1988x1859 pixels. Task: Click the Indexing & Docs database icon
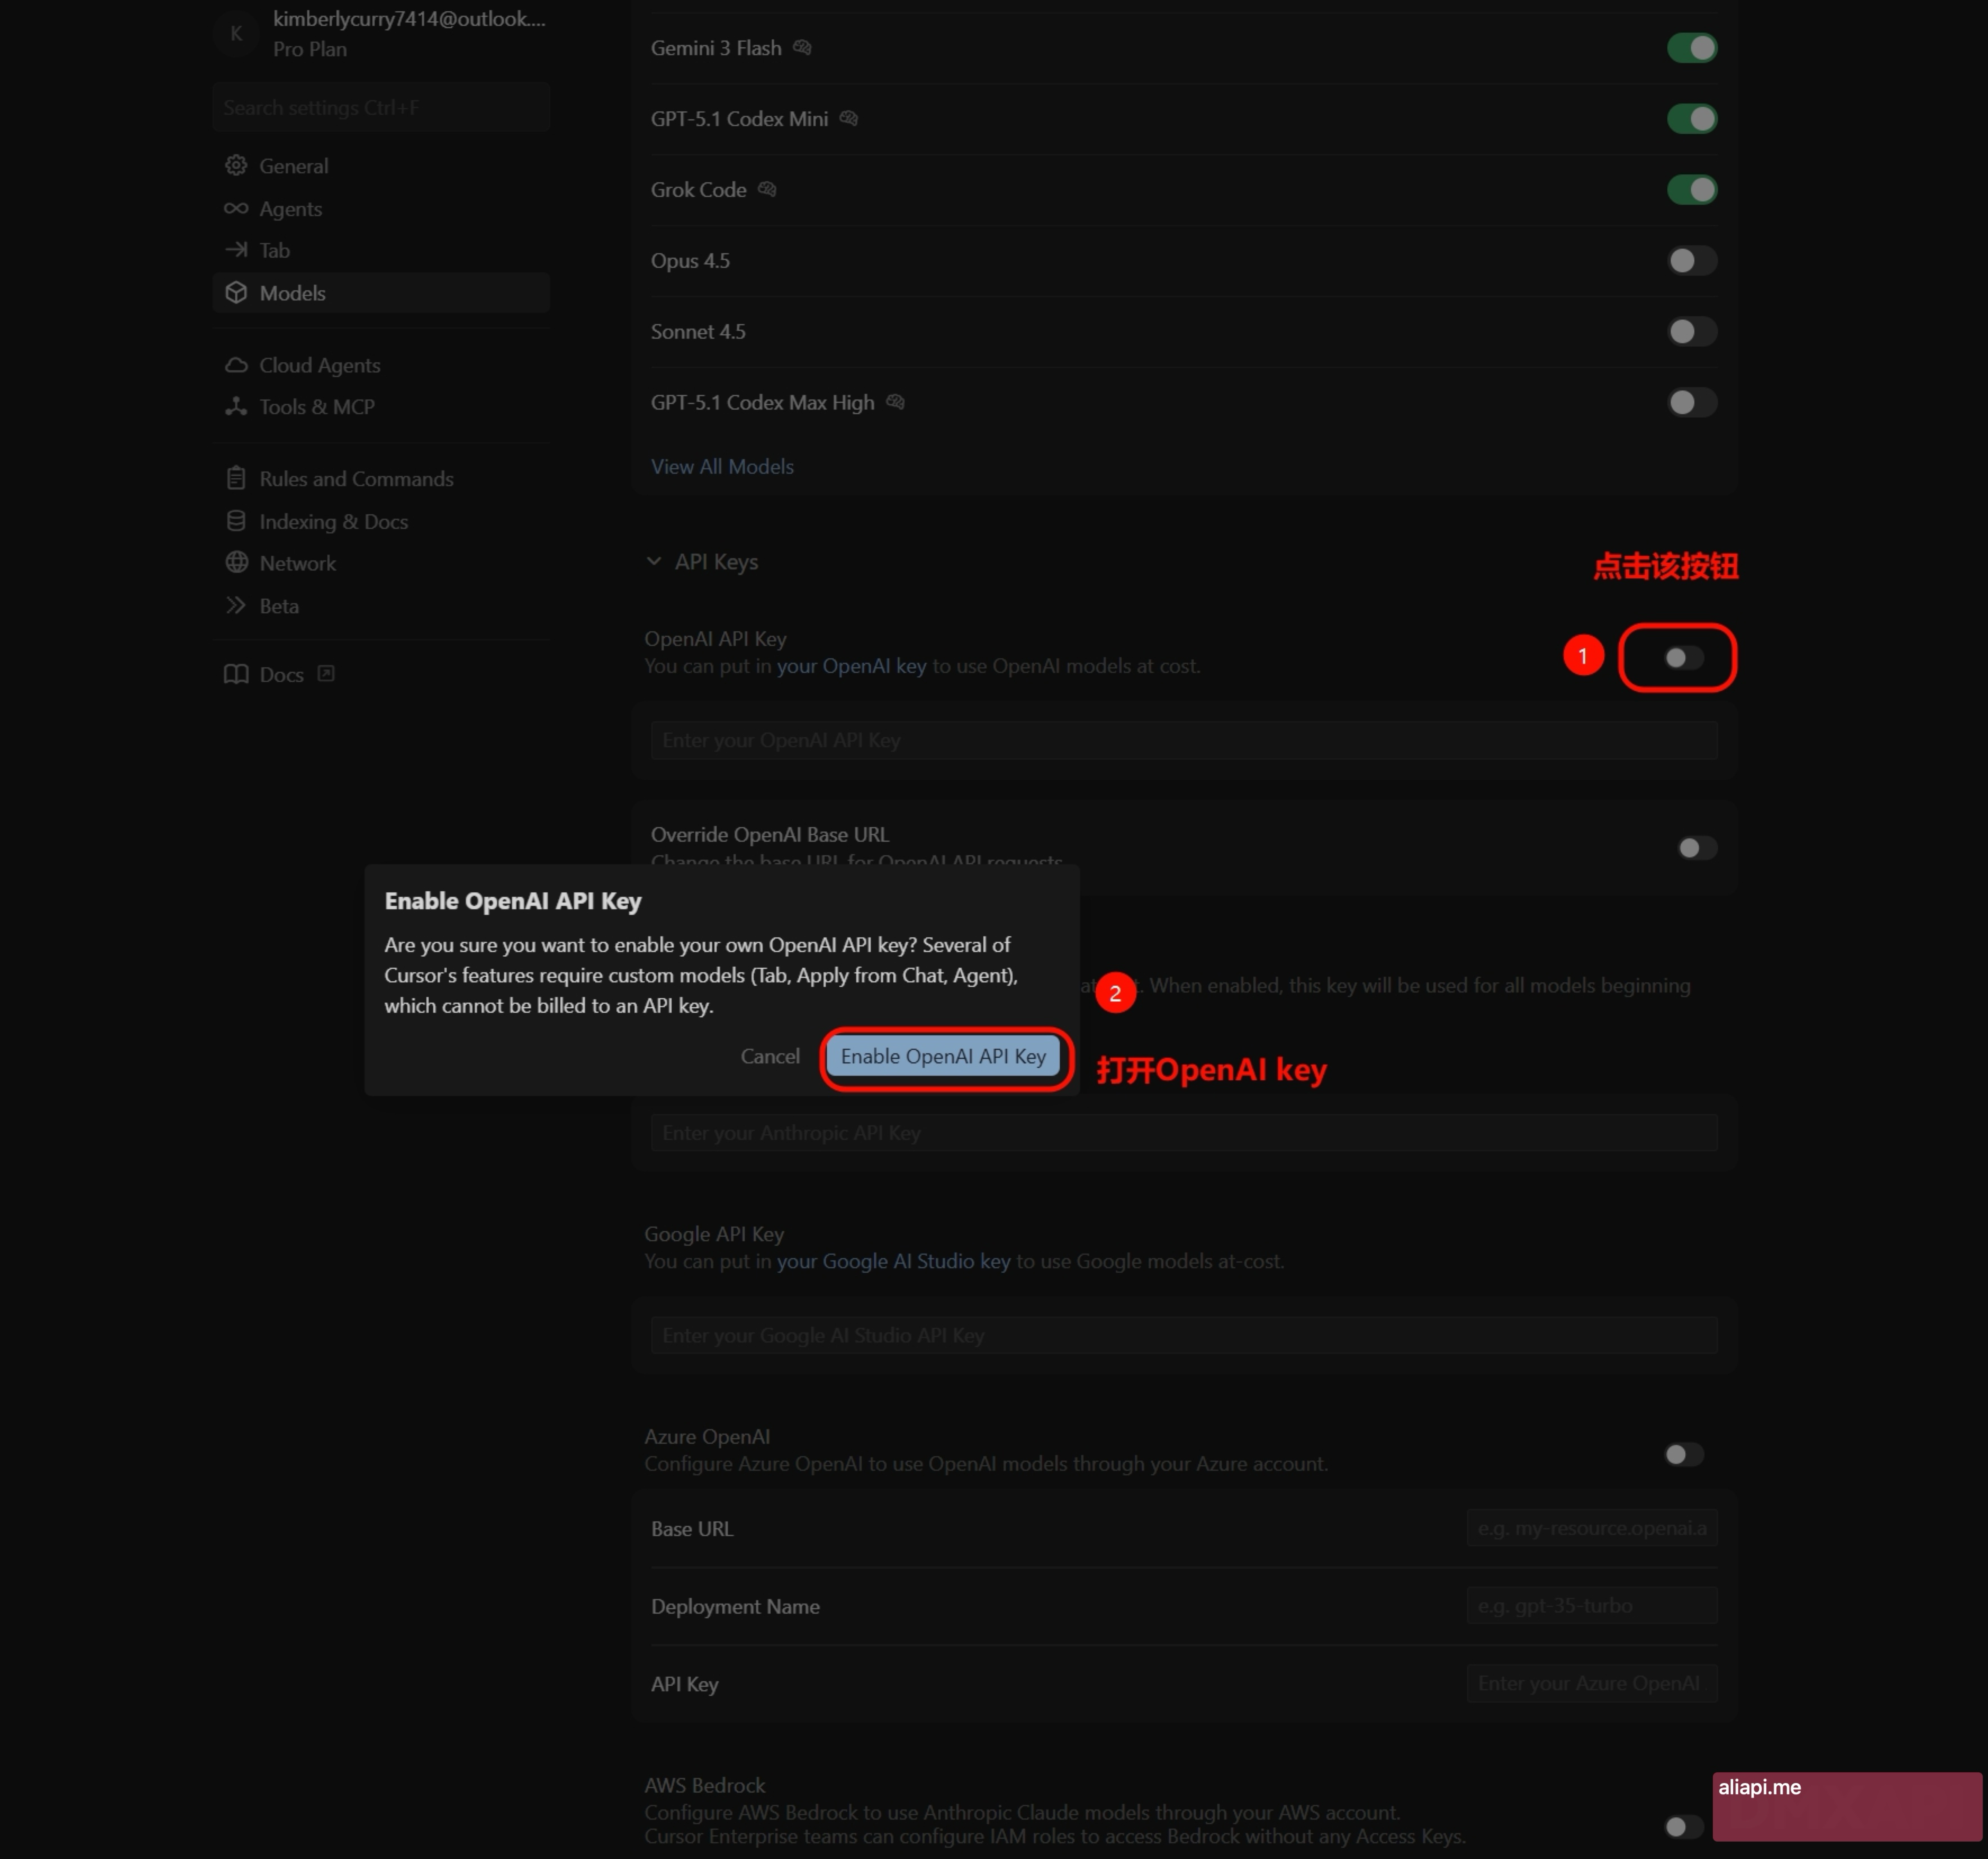[x=236, y=521]
